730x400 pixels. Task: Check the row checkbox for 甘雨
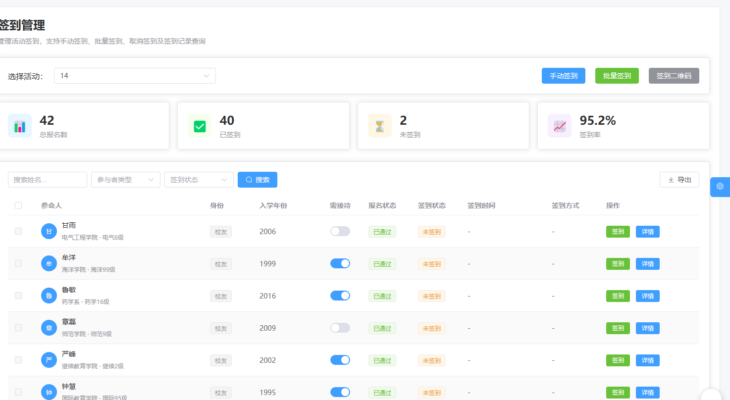click(18, 231)
